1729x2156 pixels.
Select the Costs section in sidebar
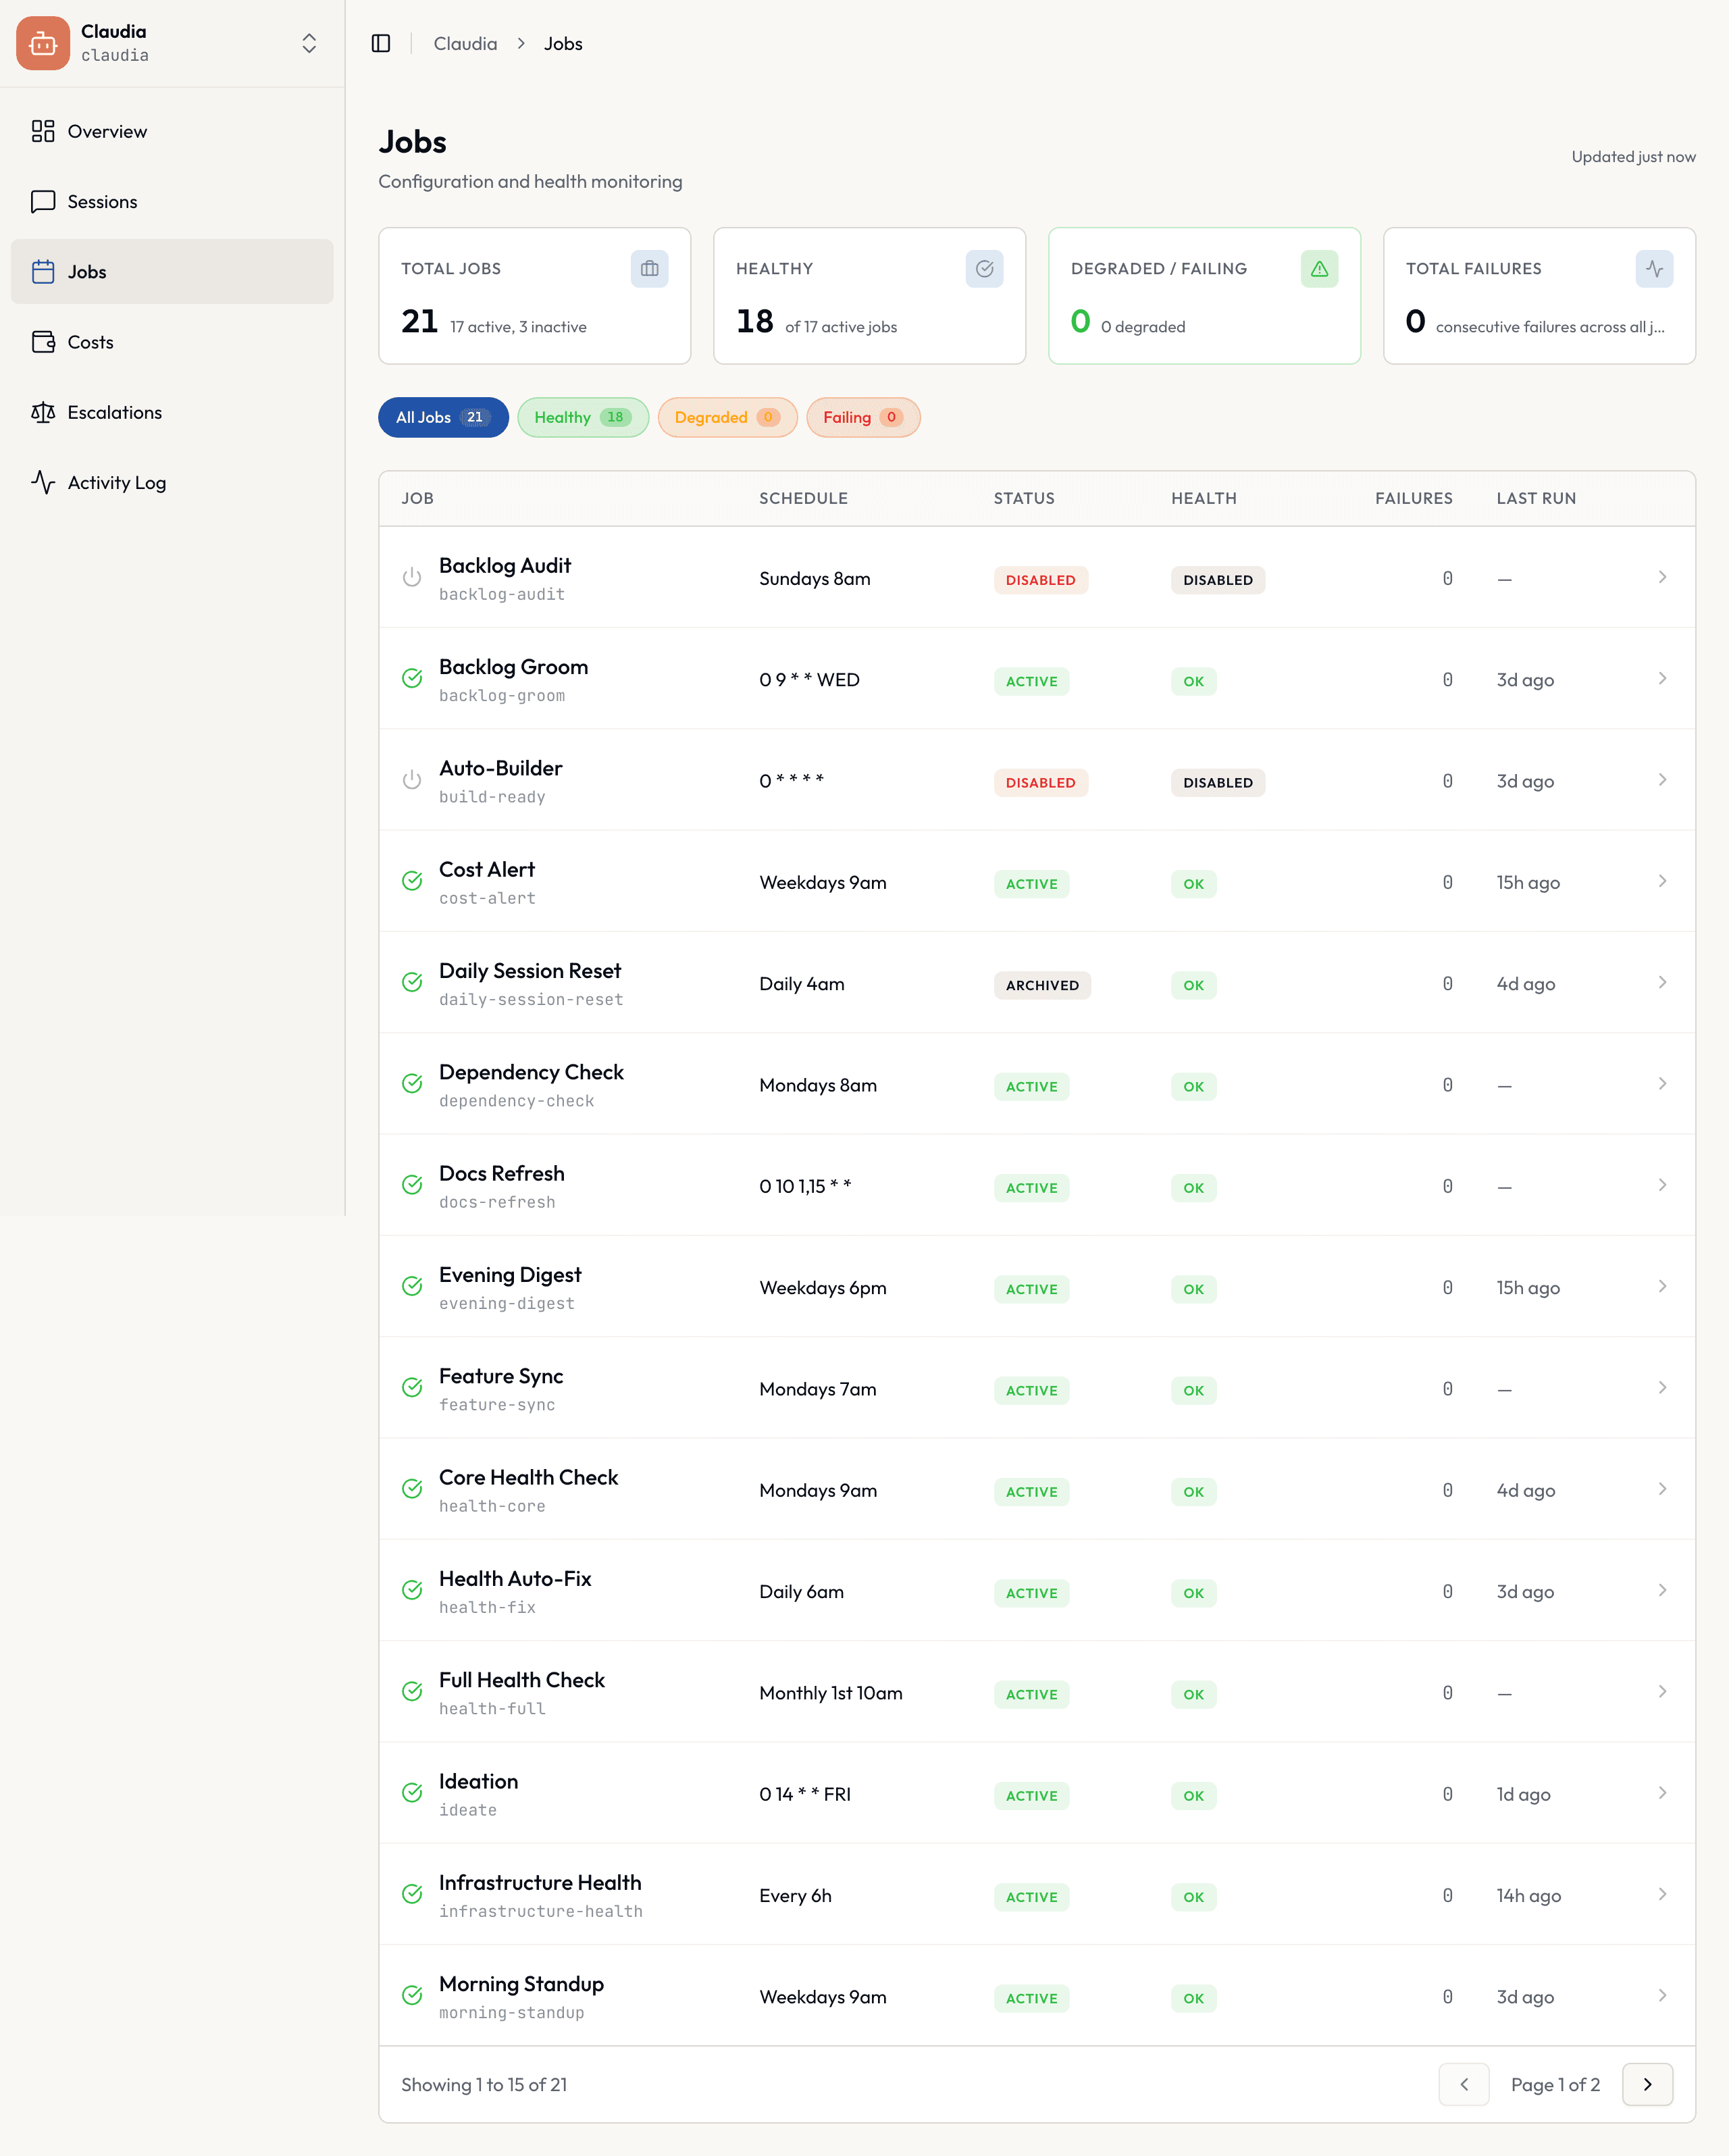point(90,342)
